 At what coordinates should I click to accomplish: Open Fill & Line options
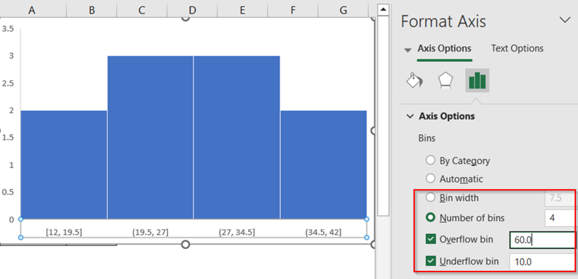pyautogui.click(x=414, y=80)
